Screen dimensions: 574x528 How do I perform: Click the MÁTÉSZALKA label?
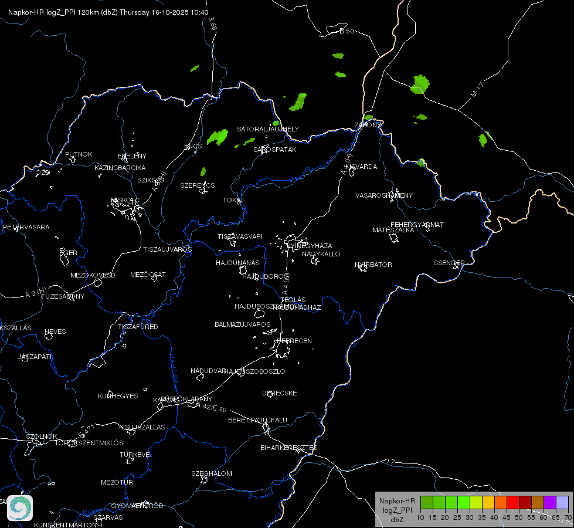click(393, 230)
